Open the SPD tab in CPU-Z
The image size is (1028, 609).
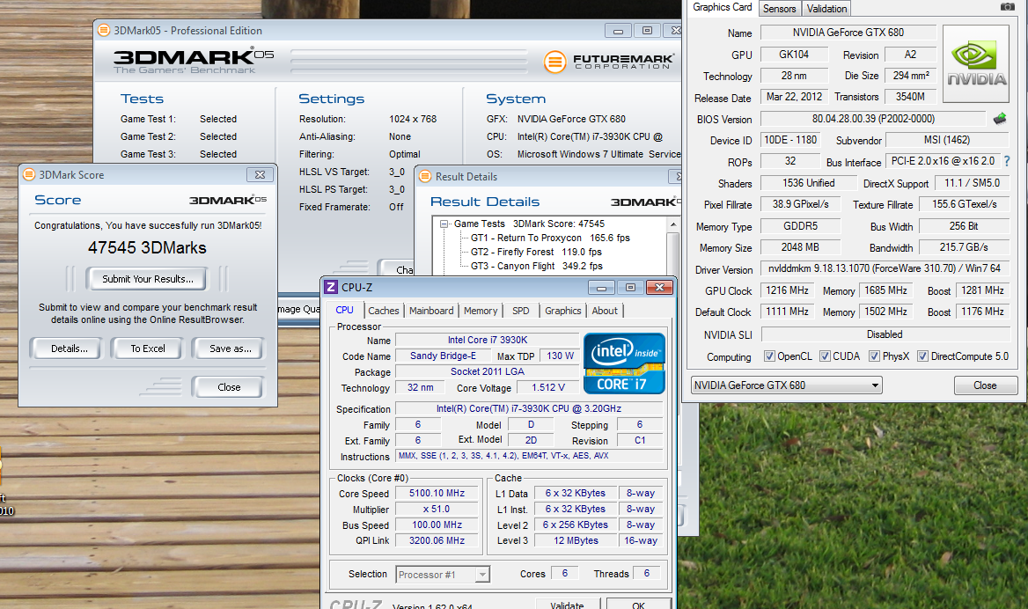click(520, 311)
